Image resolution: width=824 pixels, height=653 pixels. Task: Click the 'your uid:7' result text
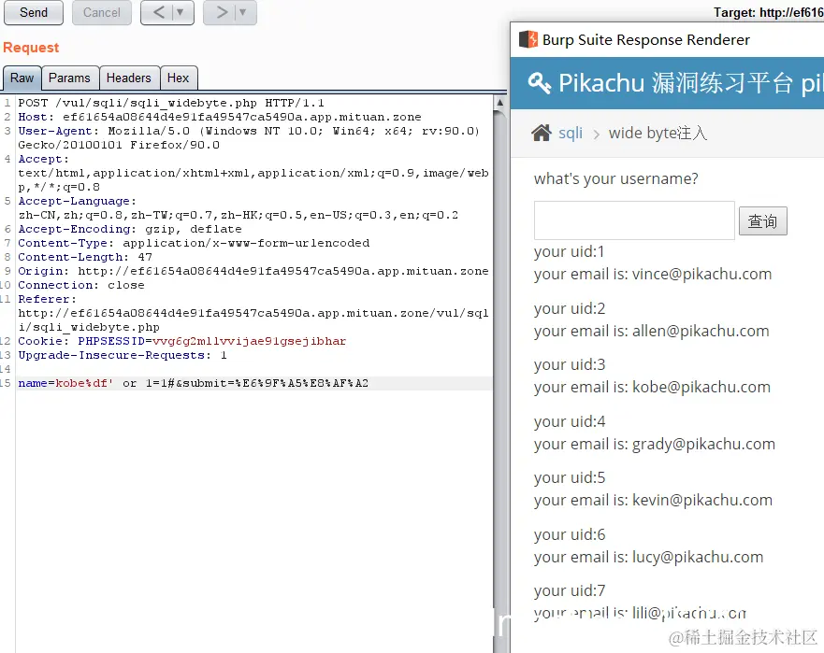point(570,590)
